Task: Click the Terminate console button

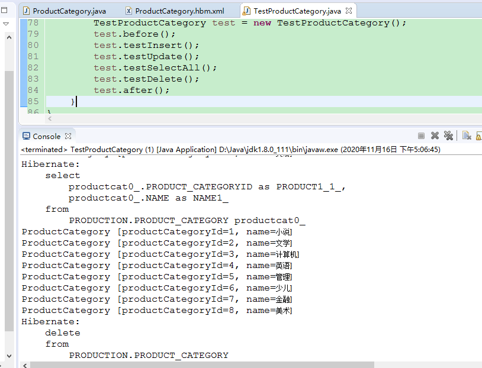Action: (x=421, y=135)
